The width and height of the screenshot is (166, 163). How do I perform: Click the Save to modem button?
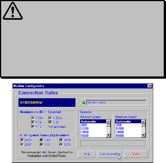tap(109, 154)
